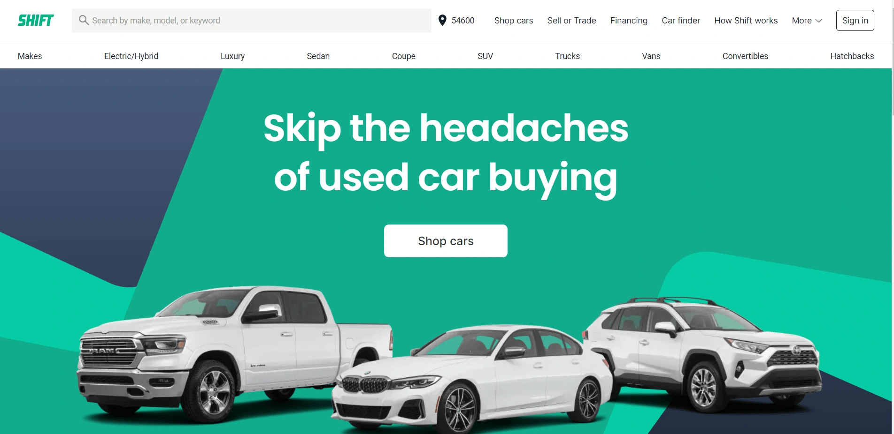Click the SHIFT logo
Viewport: 894px width, 434px height.
click(36, 21)
